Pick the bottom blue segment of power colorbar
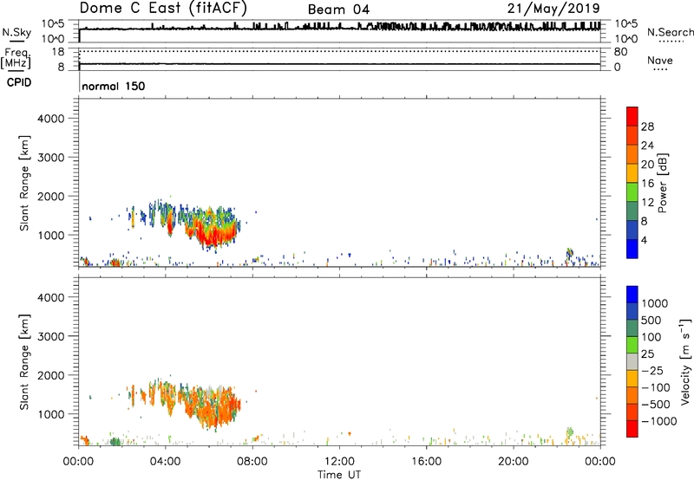The image size is (694, 480). [x=632, y=249]
